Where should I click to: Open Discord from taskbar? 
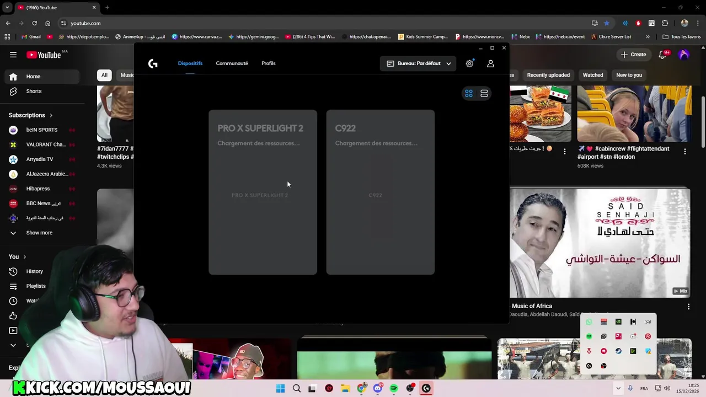coord(377,388)
